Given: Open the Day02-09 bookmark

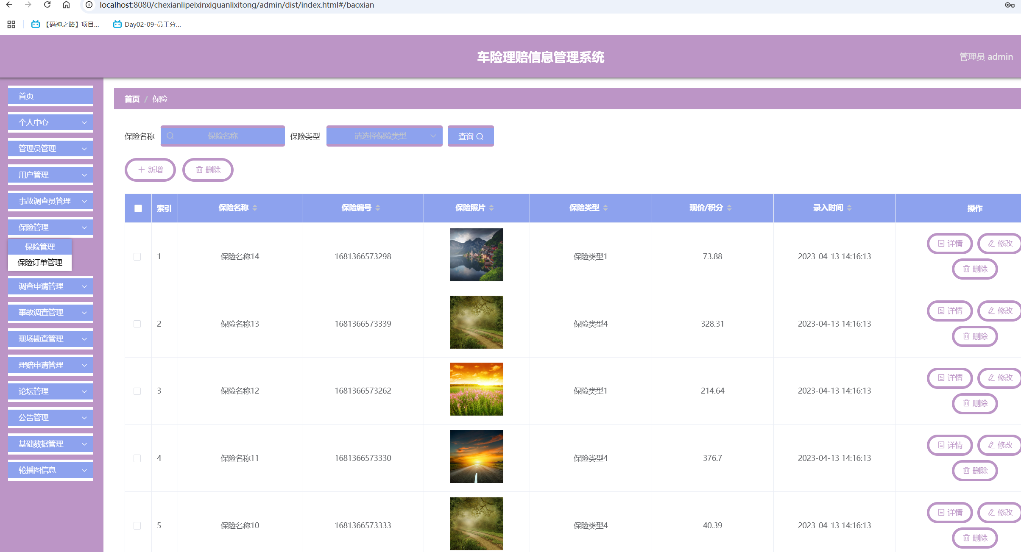Looking at the screenshot, I should (x=147, y=24).
